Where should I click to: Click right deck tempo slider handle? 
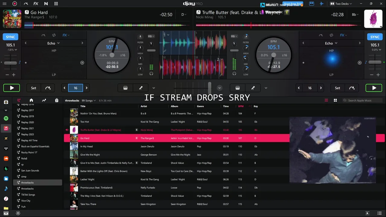click(x=375, y=62)
